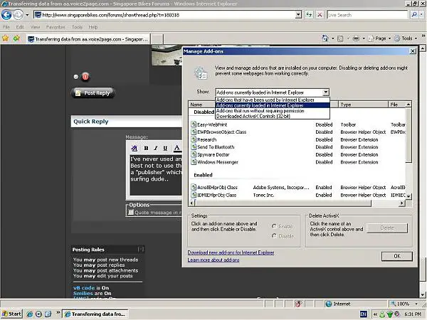
Task: Click the Italic formatting icon
Action: tap(155, 148)
